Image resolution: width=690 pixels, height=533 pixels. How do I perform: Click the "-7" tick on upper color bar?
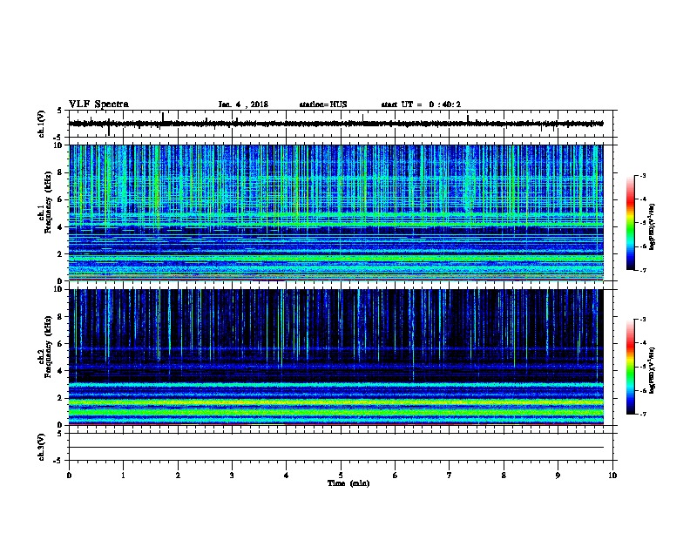coord(643,270)
